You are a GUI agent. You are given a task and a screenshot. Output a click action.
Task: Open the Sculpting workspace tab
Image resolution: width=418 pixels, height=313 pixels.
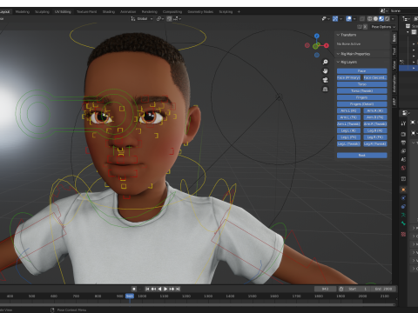(42, 12)
